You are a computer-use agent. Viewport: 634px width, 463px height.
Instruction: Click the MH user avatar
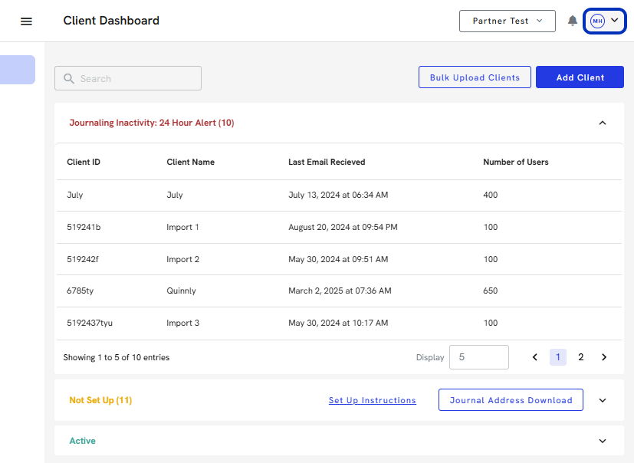point(597,21)
